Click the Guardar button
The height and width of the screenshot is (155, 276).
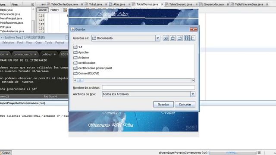click(x=163, y=104)
